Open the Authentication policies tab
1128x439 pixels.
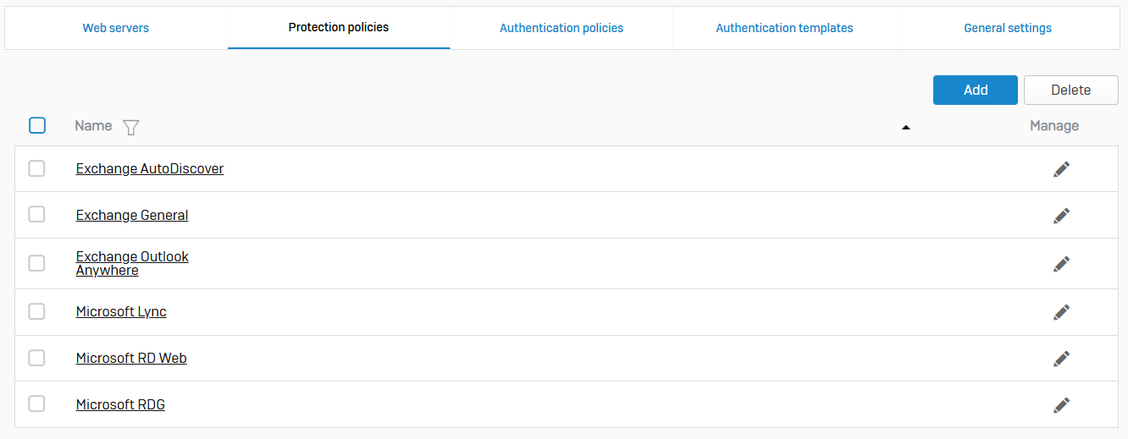(x=561, y=28)
